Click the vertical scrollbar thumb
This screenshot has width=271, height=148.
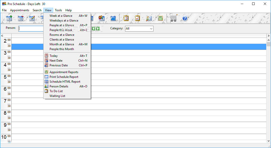(x=268, y=44)
